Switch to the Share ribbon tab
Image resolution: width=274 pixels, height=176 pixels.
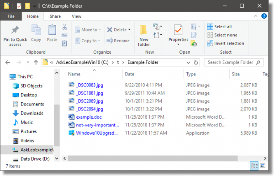55,16
